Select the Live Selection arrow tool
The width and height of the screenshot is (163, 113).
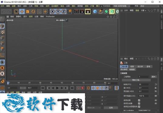point(16,12)
